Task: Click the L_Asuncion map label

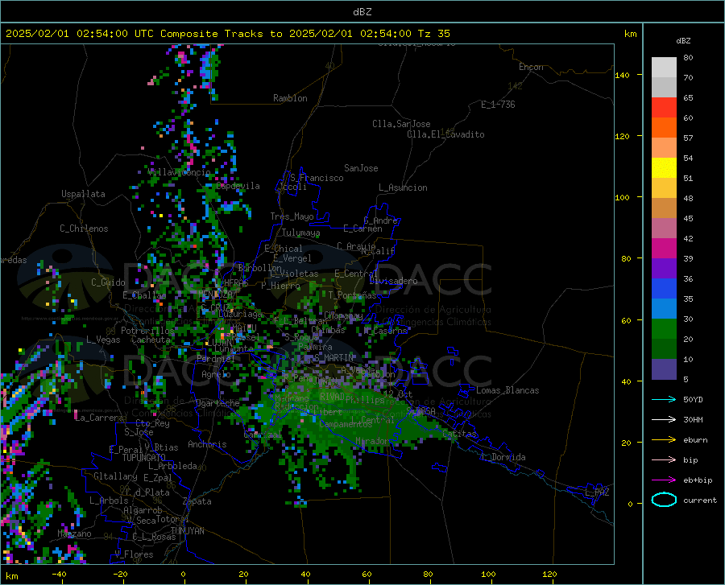Action: click(404, 187)
